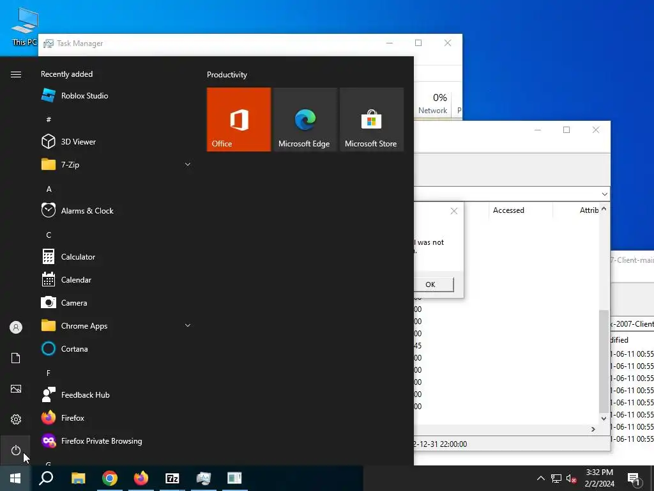Viewport: 654px width, 491px height.
Task: Open This PC desktop icon
Action: 24,27
